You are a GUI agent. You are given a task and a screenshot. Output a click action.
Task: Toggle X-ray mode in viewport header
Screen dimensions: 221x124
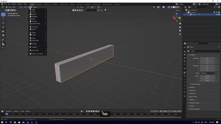click(169, 7)
